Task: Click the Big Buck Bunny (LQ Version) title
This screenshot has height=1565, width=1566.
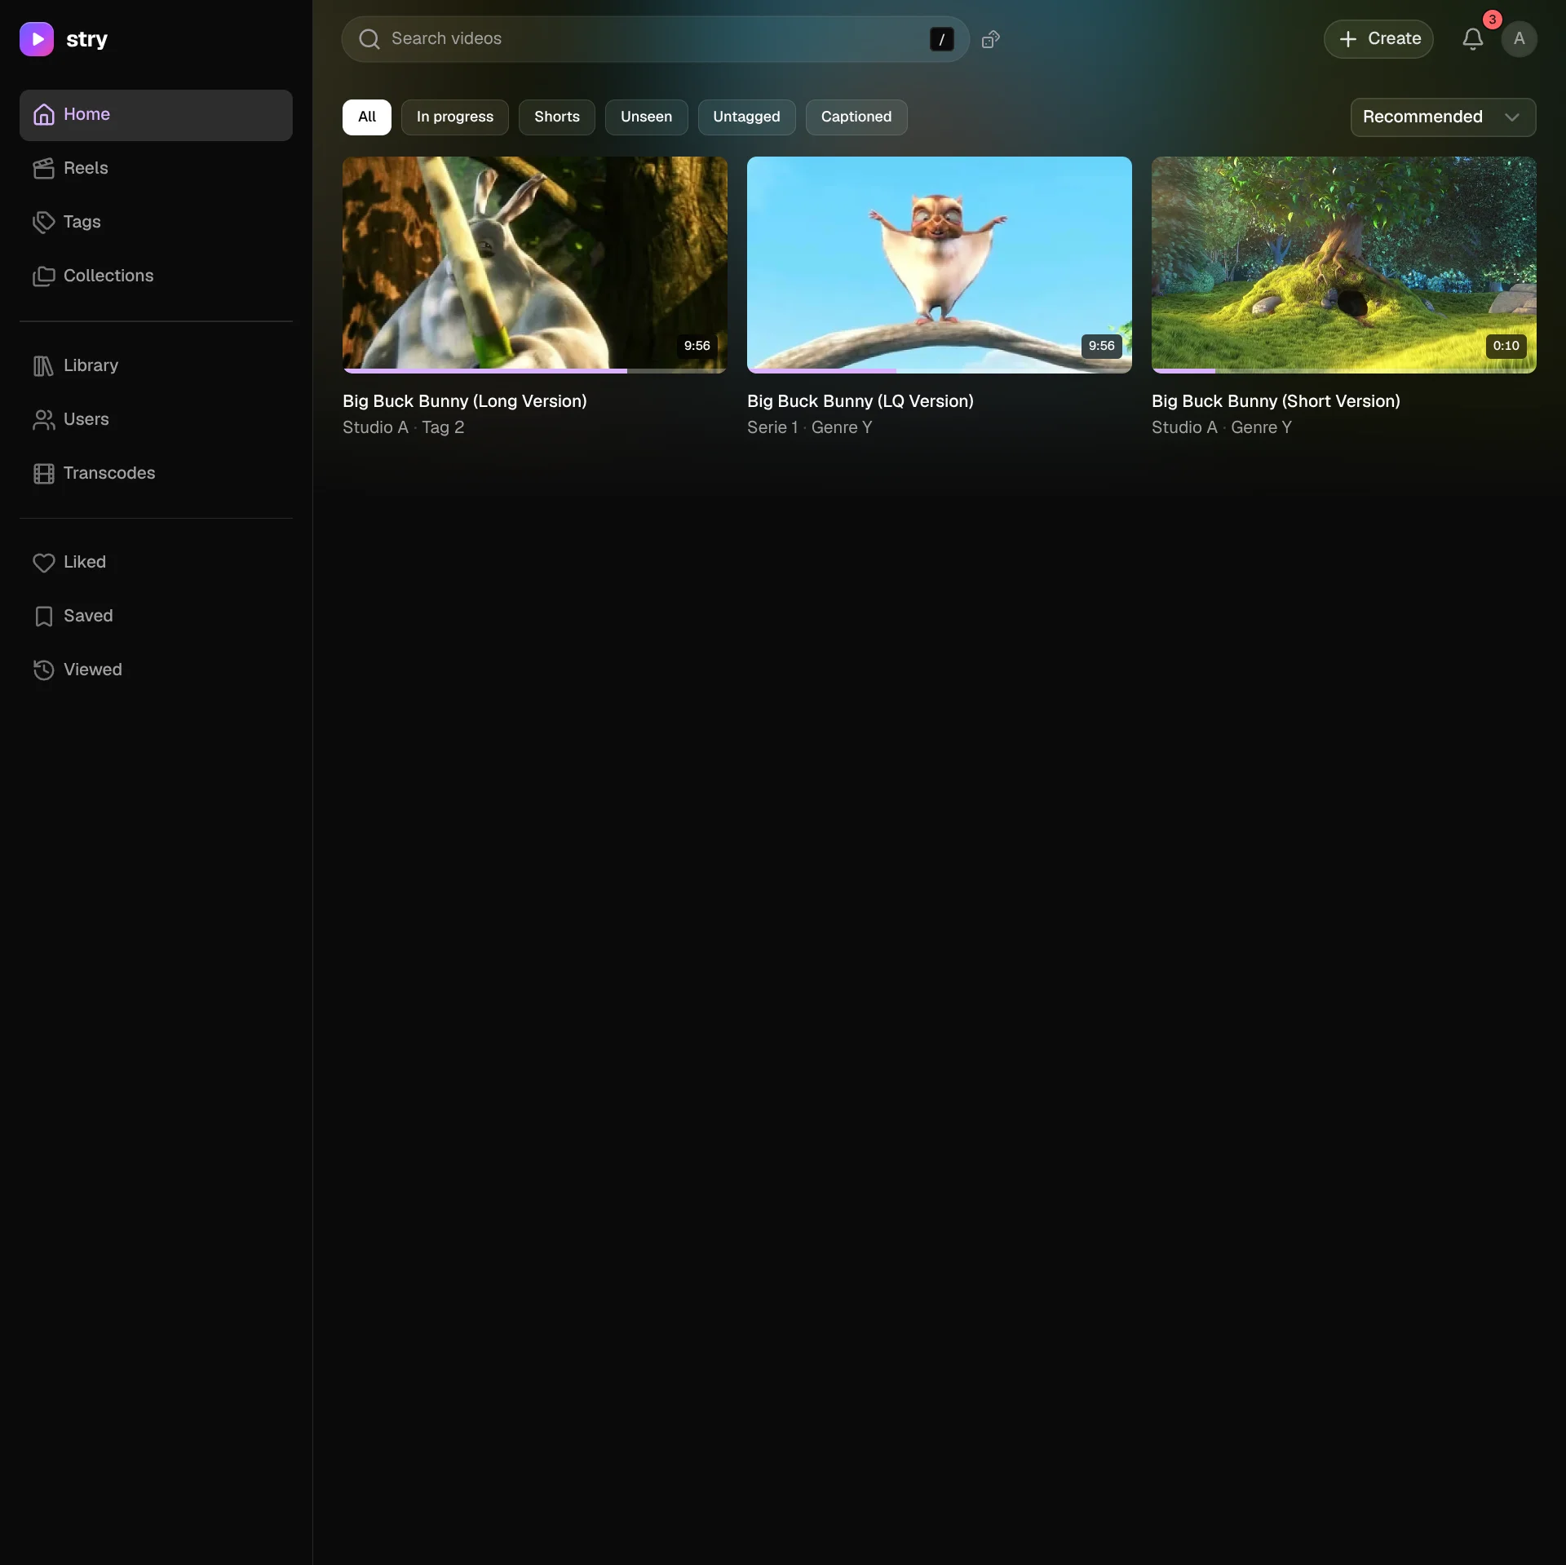Action: [x=860, y=401]
